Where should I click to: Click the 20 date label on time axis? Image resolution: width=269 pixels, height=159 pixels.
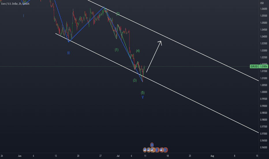pyautogui.click(x=78, y=156)
